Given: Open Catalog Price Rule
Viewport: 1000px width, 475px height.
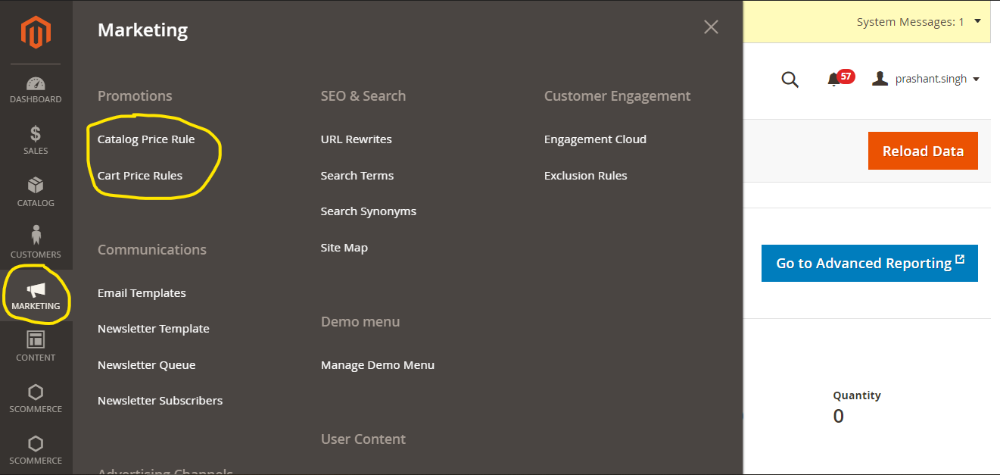Looking at the screenshot, I should [145, 139].
